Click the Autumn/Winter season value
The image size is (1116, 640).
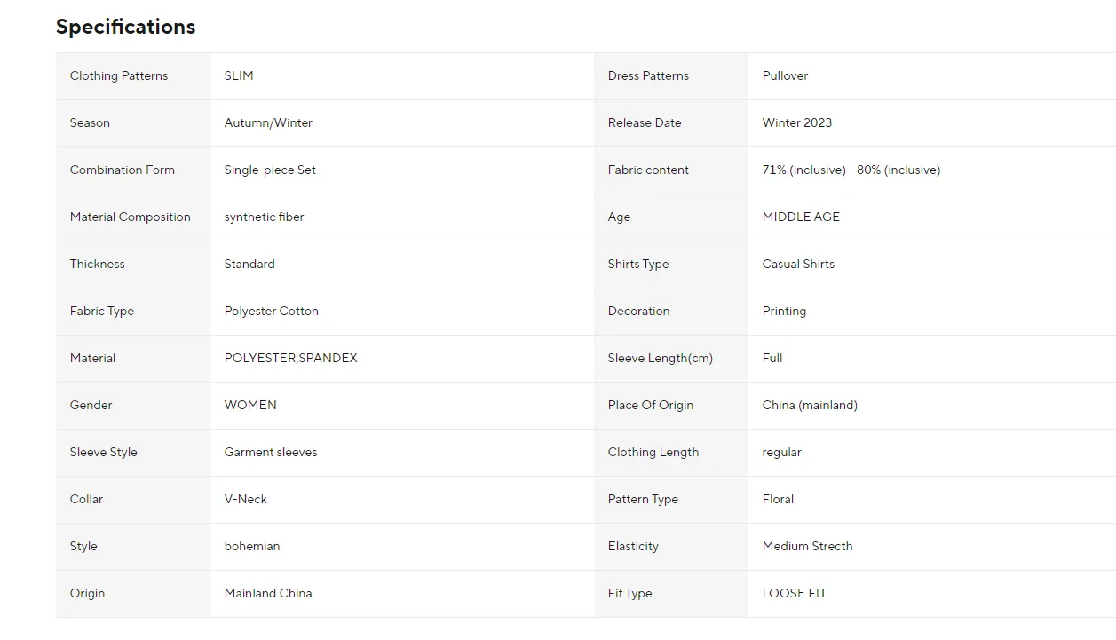[268, 123]
